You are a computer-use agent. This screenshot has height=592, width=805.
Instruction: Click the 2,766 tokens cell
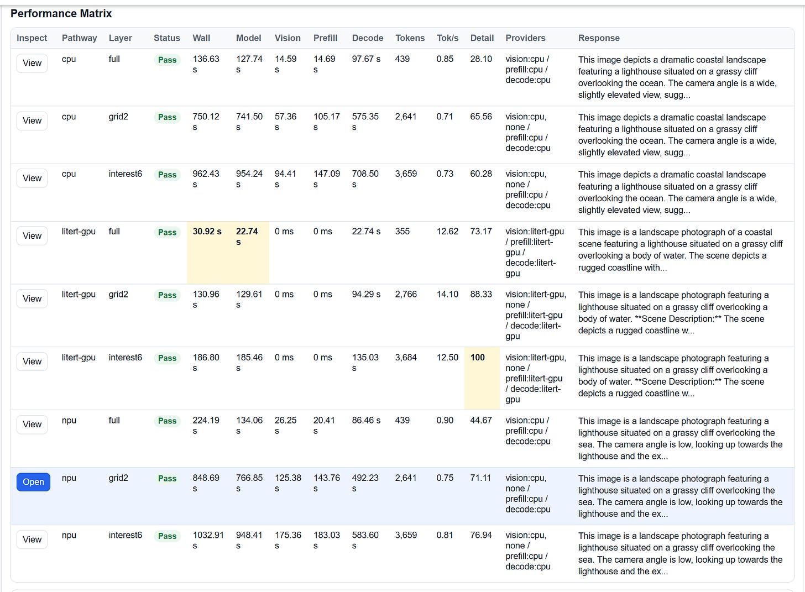click(406, 294)
